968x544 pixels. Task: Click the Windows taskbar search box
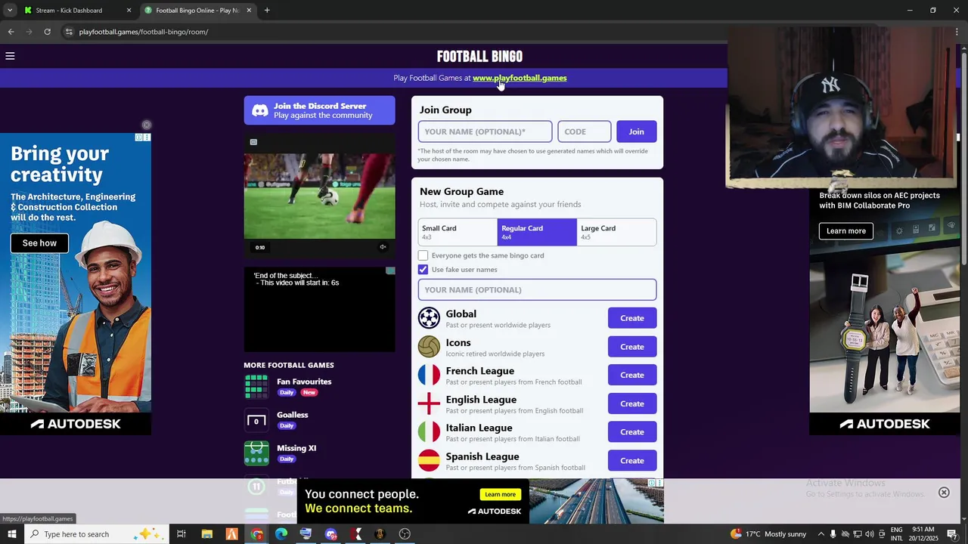[96, 534]
